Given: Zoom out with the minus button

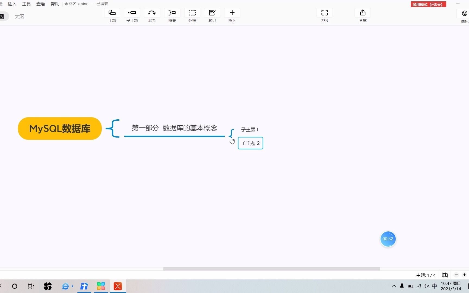Looking at the screenshot, I should (x=456, y=275).
